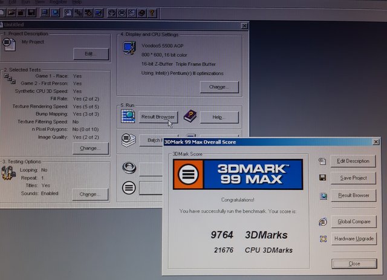387x280 pixels.
Task: Click the selected tests toolbar icon
Action: pyautogui.click(x=78, y=13)
